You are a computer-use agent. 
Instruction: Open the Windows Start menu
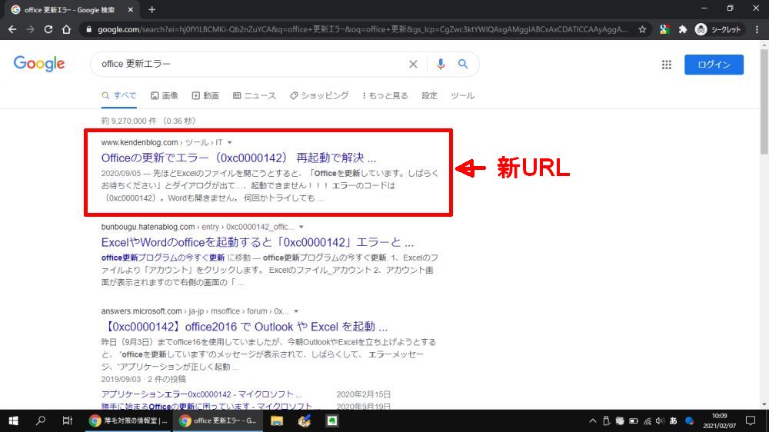click(13, 420)
